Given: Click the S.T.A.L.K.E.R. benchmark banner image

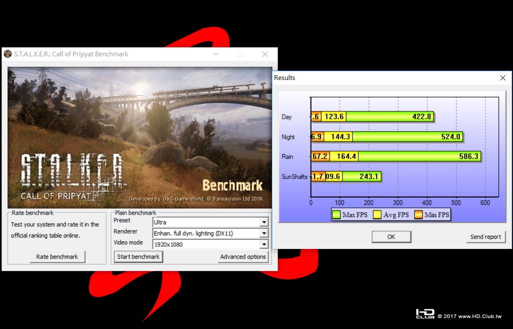Looking at the screenshot, I should point(140,137).
